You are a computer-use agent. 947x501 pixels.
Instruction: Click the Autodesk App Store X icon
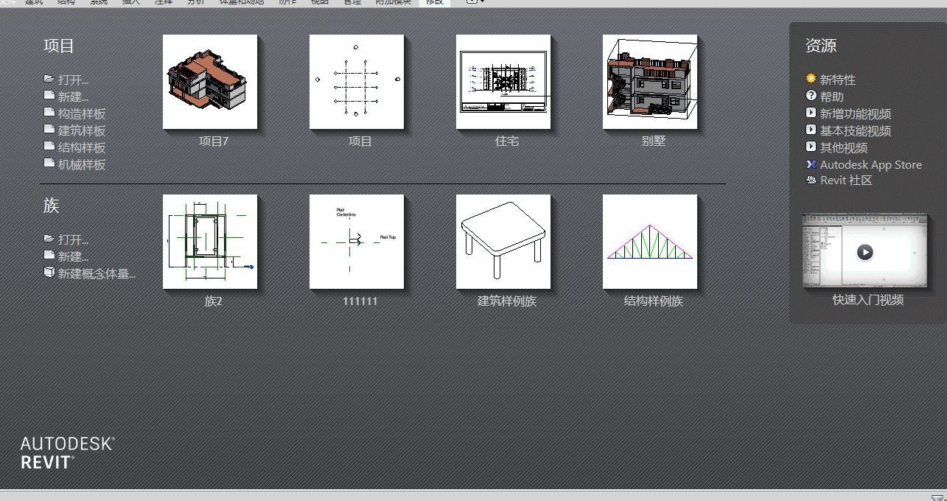811,164
